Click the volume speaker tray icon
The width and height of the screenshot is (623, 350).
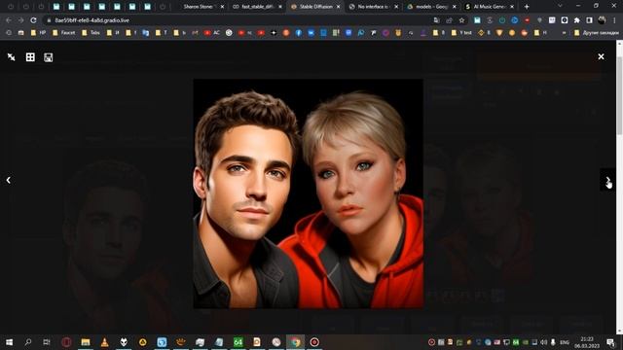point(543,342)
